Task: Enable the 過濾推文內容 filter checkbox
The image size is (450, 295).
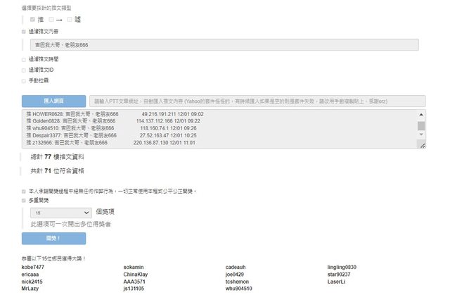Action: point(25,32)
